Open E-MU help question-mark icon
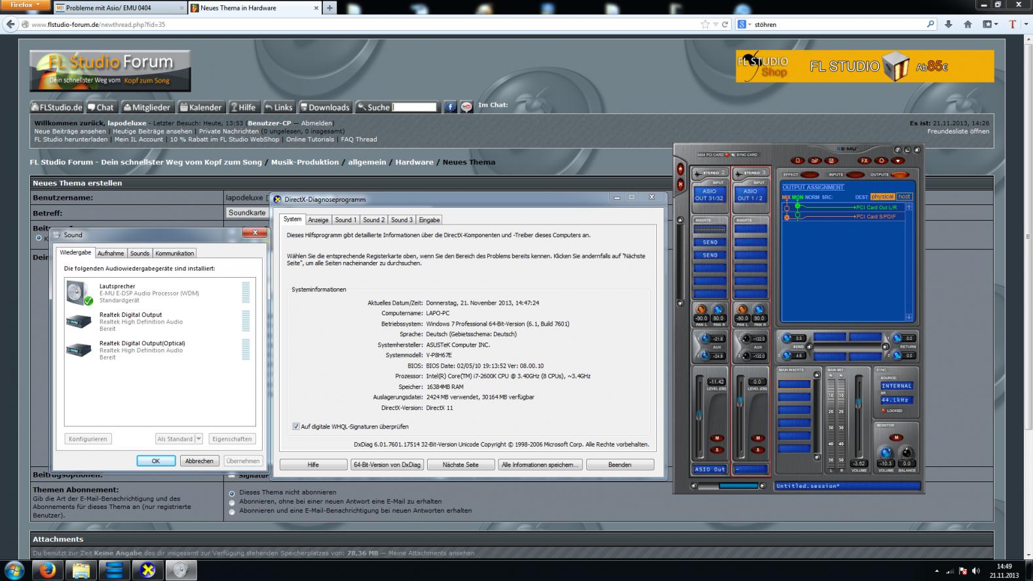 pos(898,150)
